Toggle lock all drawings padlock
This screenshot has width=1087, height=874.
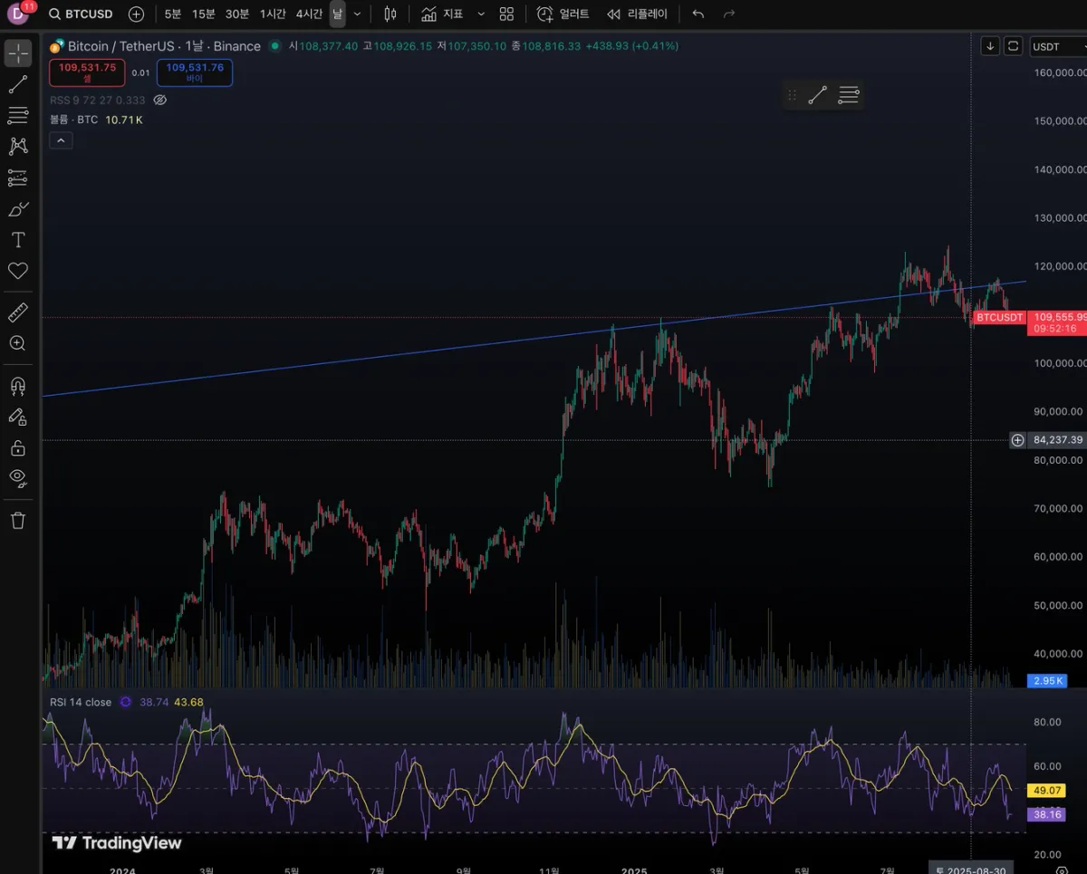[17, 447]
